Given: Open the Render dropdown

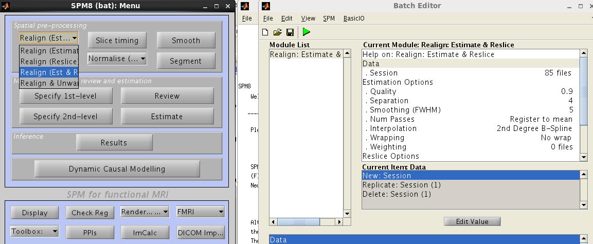Looking at the screenshot, I should click(145, 212).
